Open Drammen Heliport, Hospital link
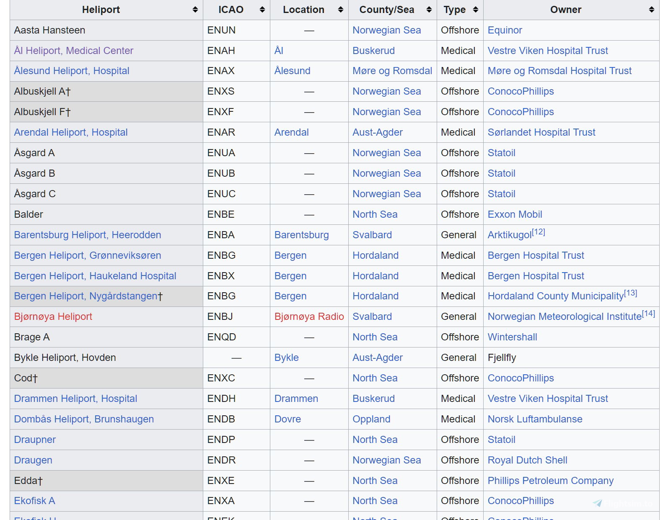 (75, 399)
